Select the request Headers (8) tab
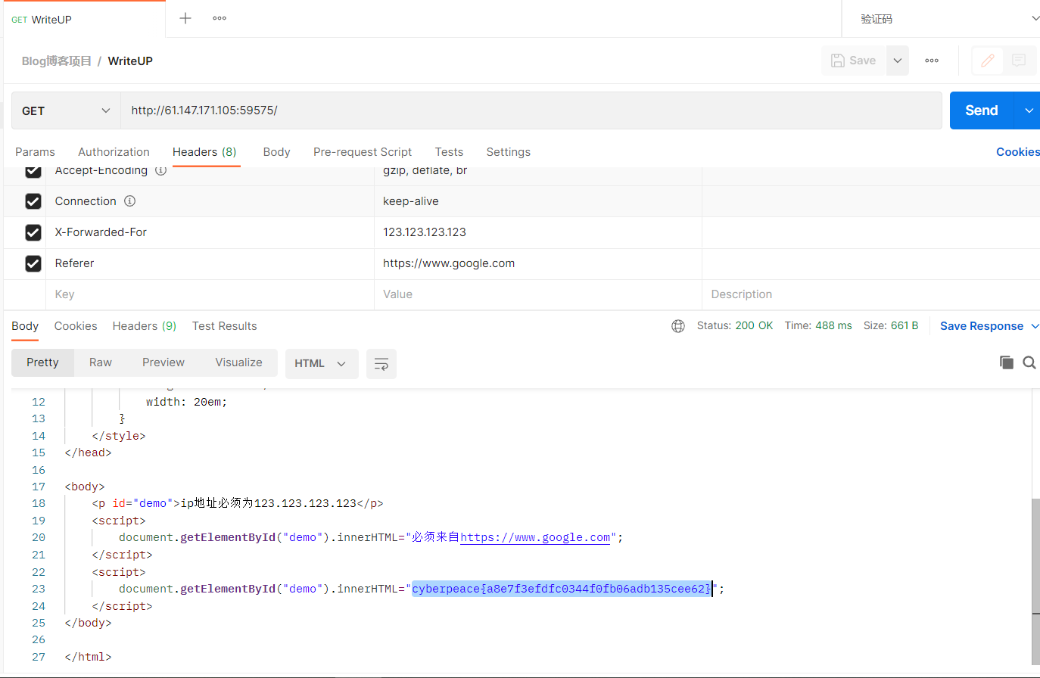The height and width of the screenshot is (678, 1040). [x=204, y=152]
